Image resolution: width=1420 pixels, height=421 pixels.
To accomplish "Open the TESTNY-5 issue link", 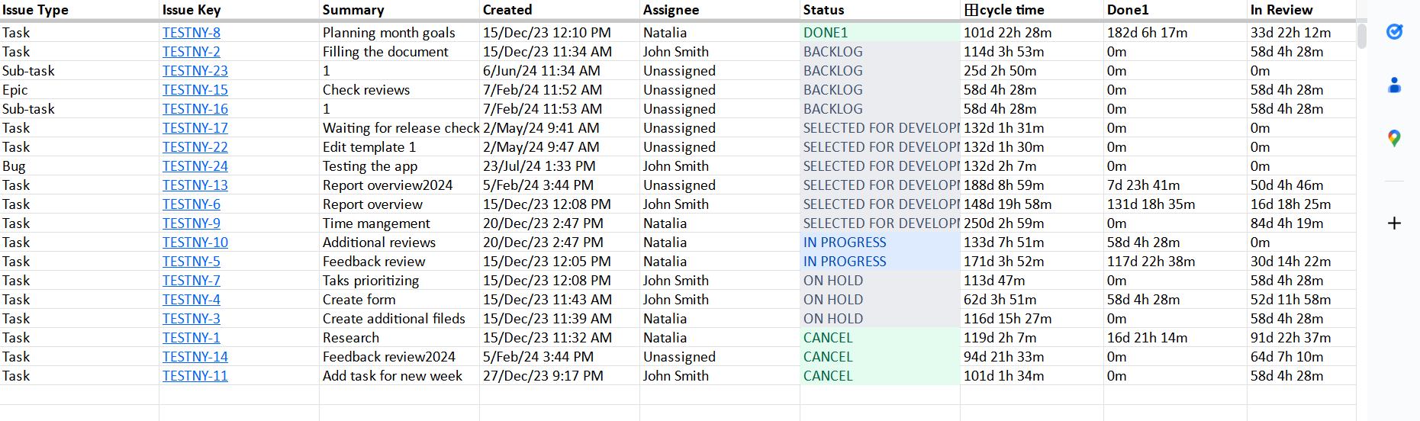I will click(x=192, y=262).
